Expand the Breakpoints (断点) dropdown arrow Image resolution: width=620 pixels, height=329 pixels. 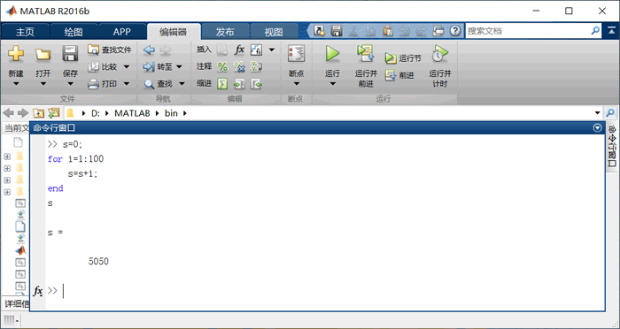[296, 84]
